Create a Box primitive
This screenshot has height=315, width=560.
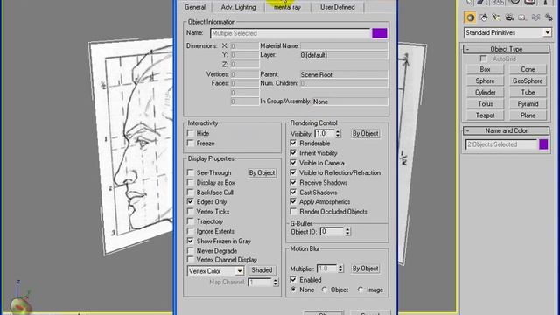485,69
